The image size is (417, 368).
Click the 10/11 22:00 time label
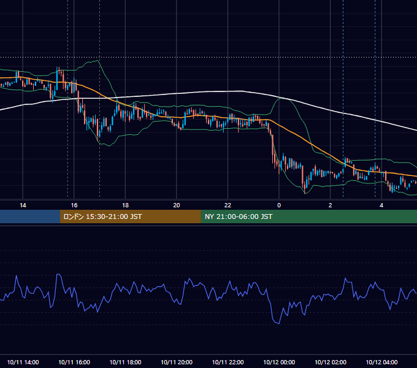click(228, 362)
